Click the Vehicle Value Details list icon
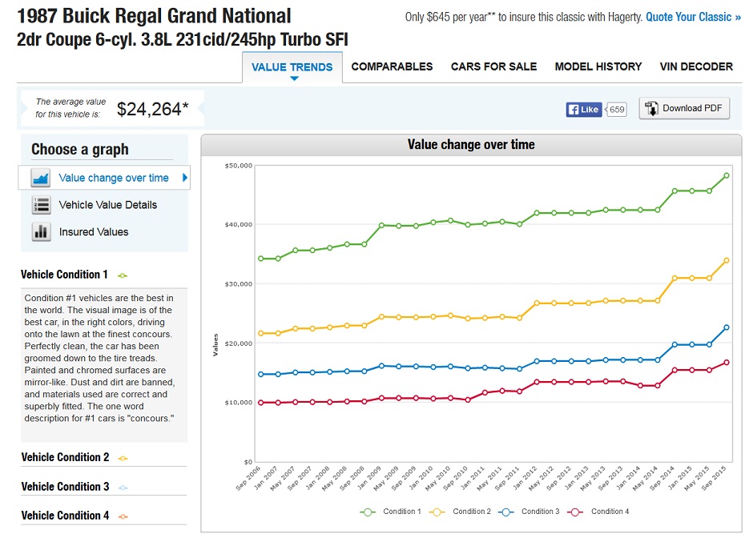The width and height of the screenshot is (753, 538). [41, 205]
